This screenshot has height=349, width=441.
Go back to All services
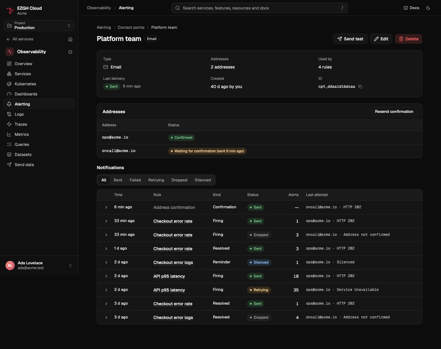(x=20, y=39)
